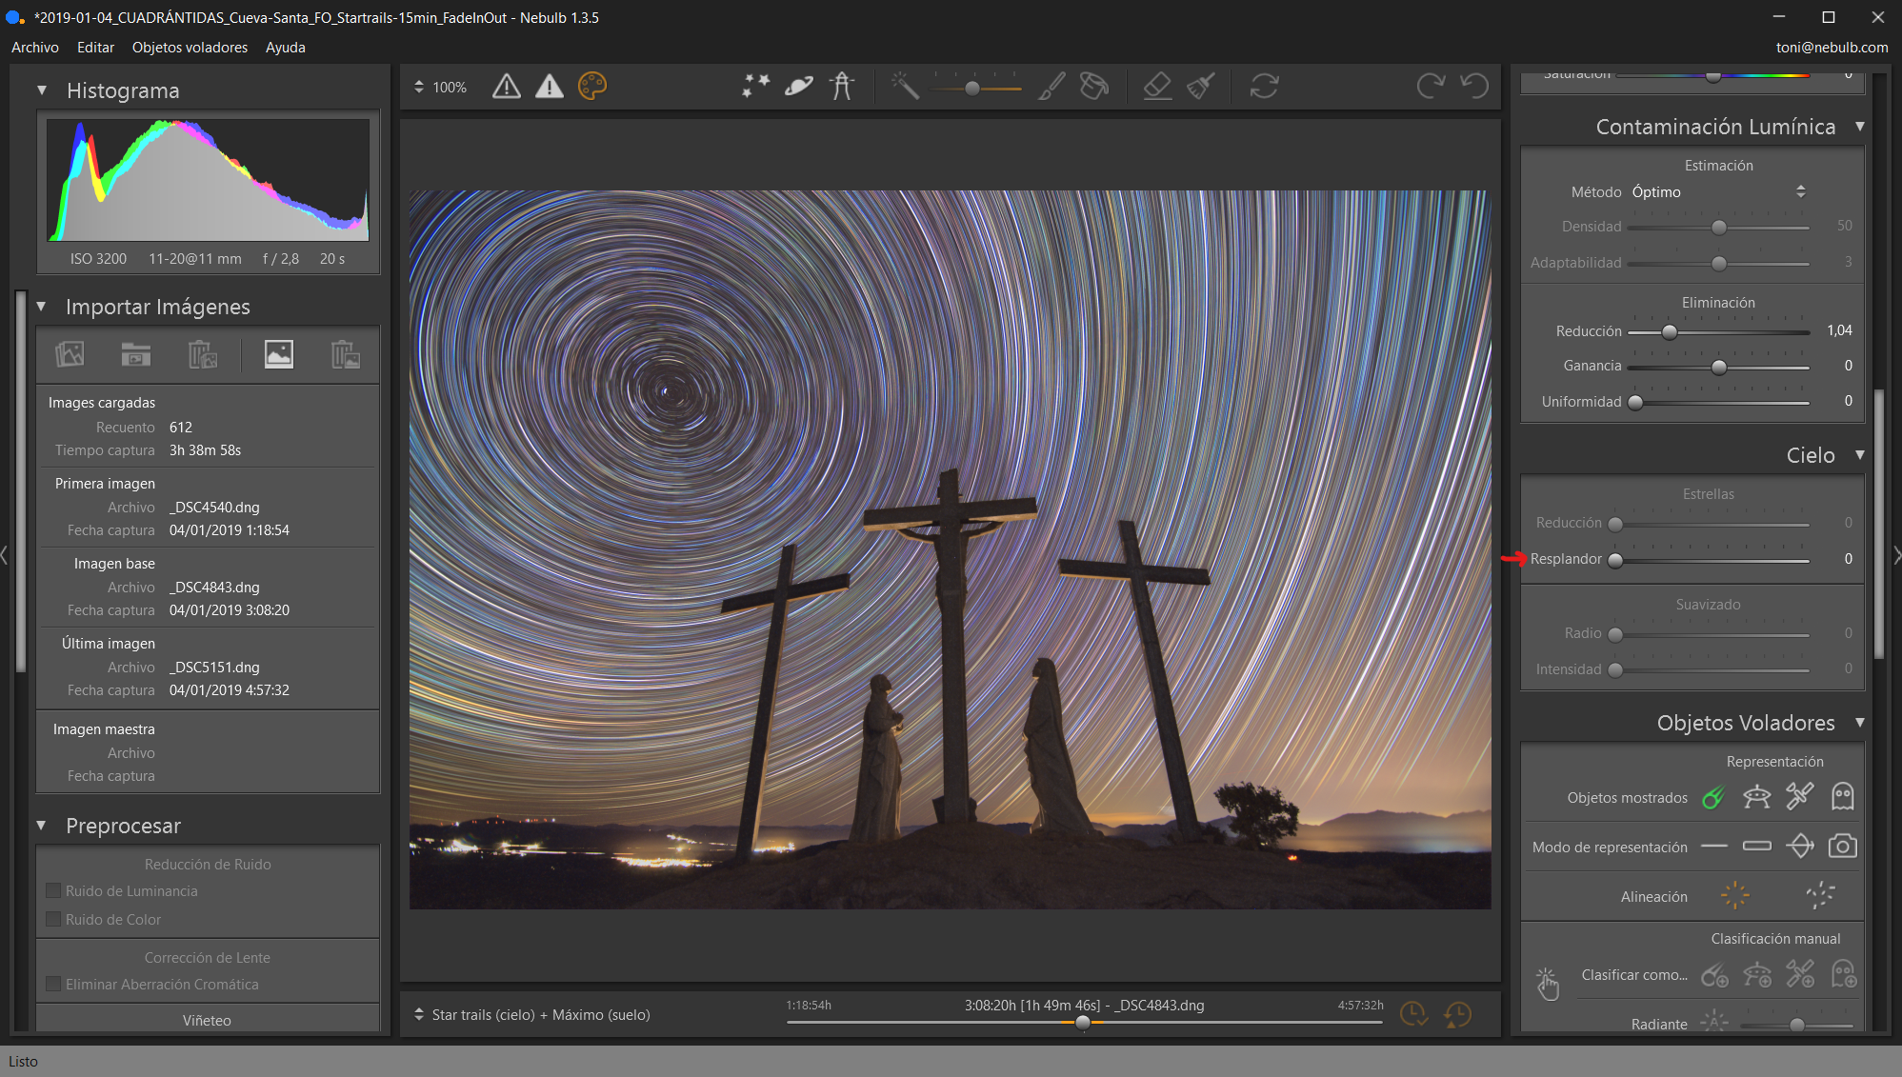Collapse the Objetos Voladores section

1860,723
